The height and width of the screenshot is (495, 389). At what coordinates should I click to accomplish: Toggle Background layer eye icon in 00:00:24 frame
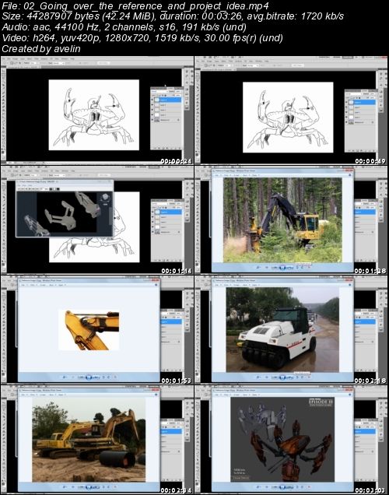153,120
